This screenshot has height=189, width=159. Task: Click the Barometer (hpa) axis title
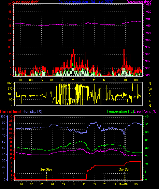(x=140, y=2)
